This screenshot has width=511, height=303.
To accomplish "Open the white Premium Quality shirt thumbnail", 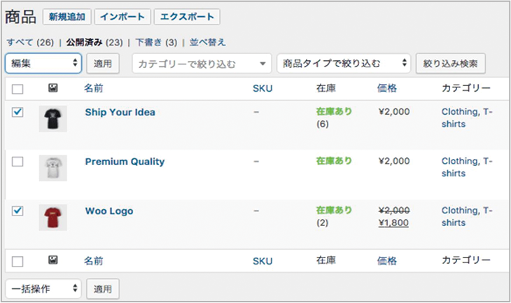I will click(52, 168).
